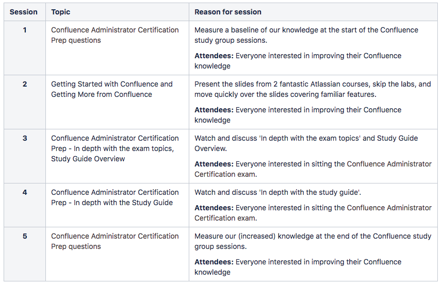
Task: Click the 'Study Guide Overview' topic cell
Action: pos(114,148)
